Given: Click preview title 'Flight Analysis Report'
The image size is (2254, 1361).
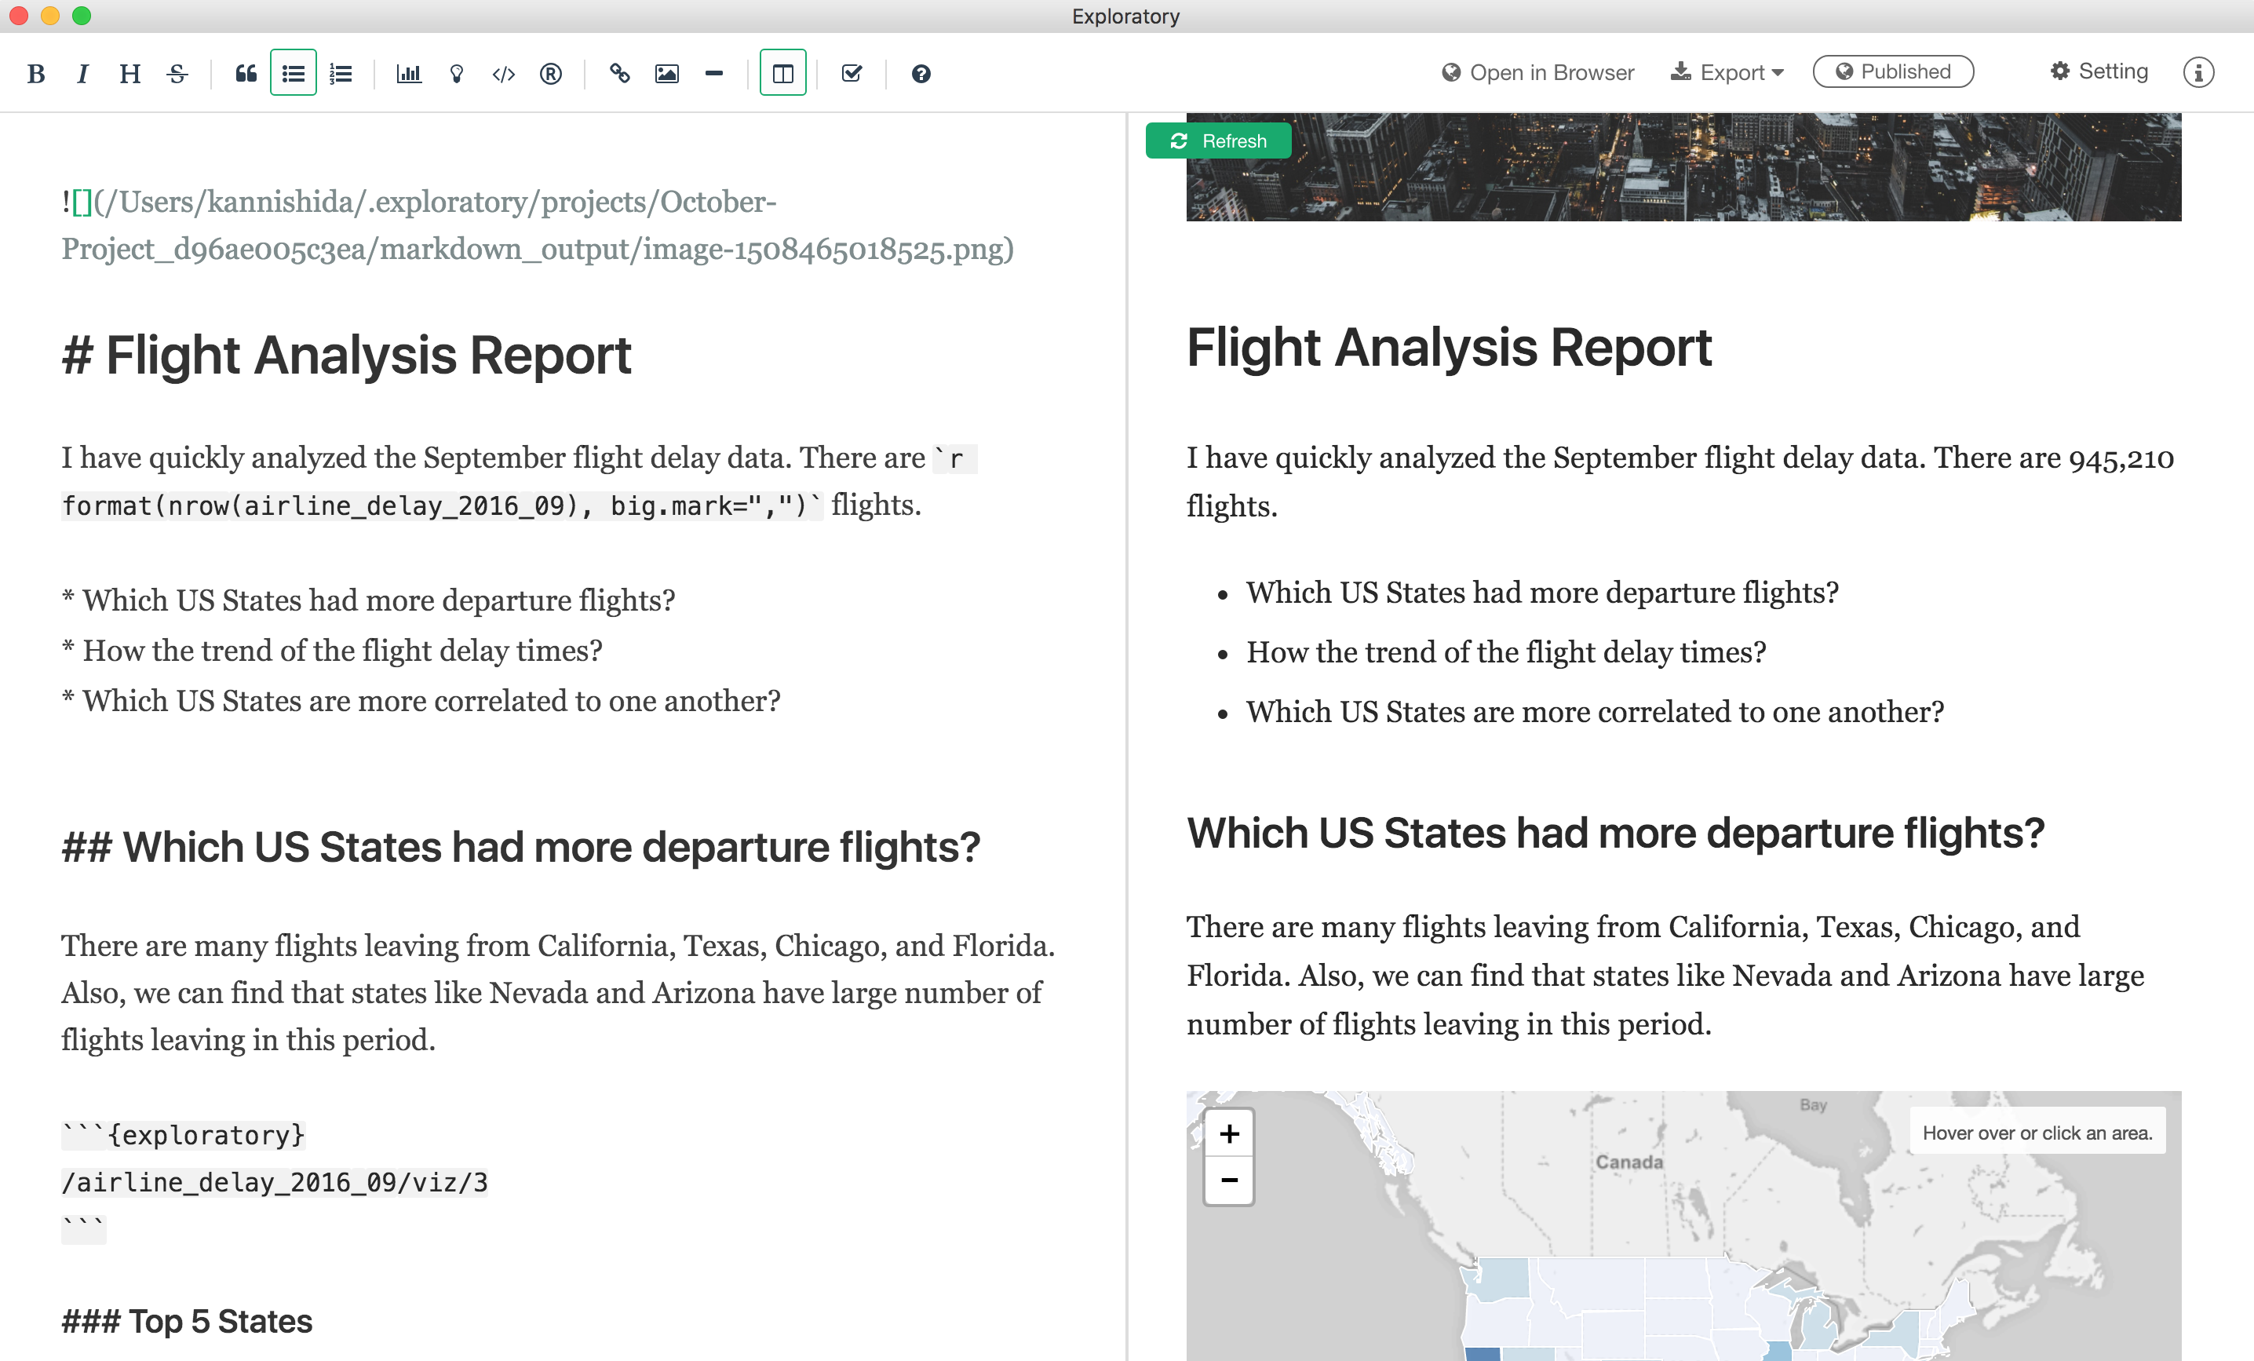Looking at the screenshot, I should click(1449, 348).
